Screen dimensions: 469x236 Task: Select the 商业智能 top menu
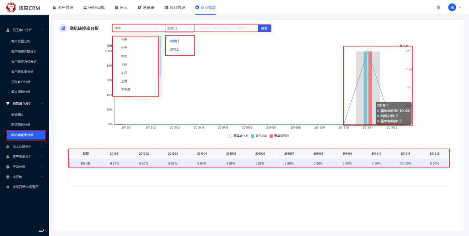[206, 8]
